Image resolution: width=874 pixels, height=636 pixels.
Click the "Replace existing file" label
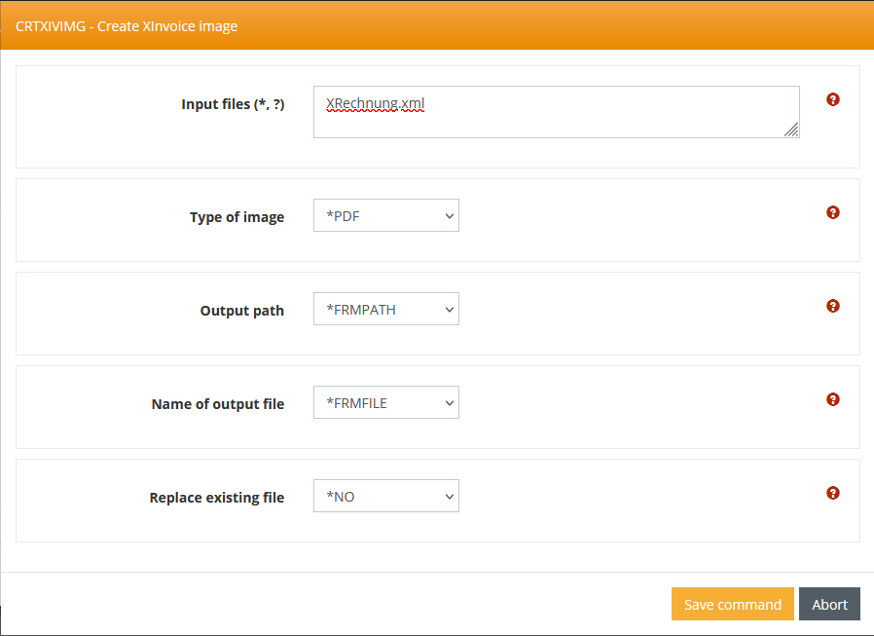[x=216, y=498]
